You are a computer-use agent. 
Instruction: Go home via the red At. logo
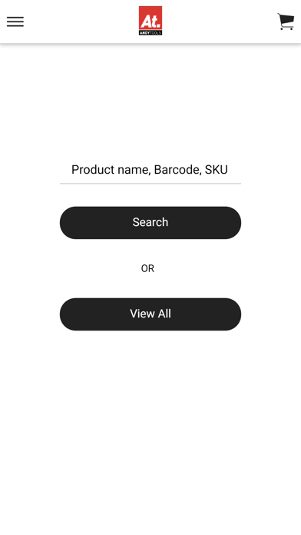point(150,21)
